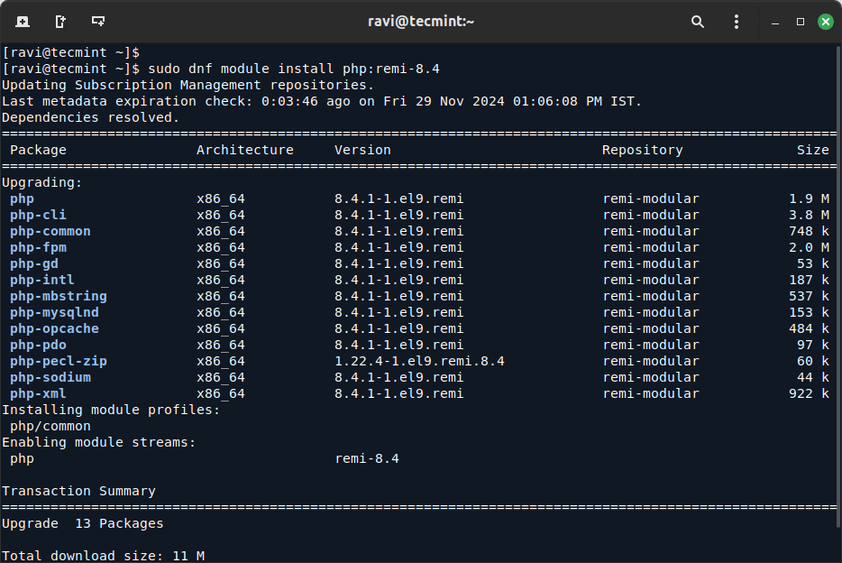
Task: Open the terminal search tool
Action: (x=698, y=22)
